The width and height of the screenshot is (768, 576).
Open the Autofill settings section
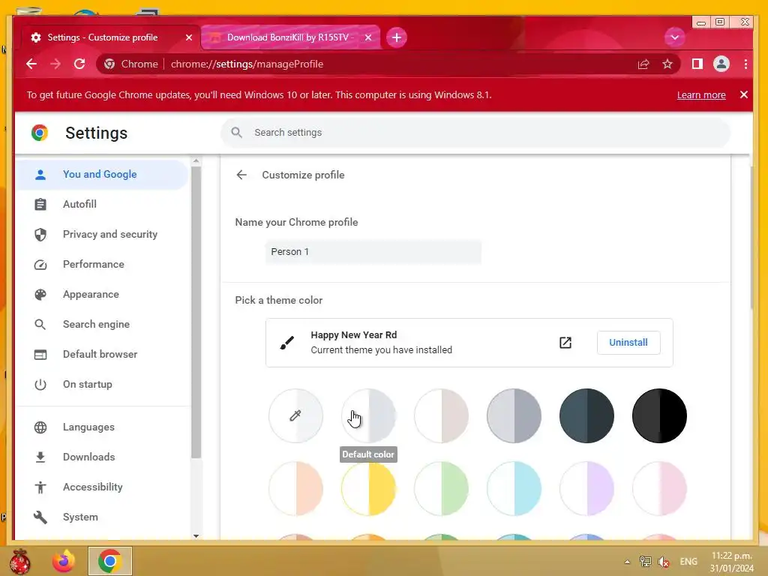click(102, 204)
